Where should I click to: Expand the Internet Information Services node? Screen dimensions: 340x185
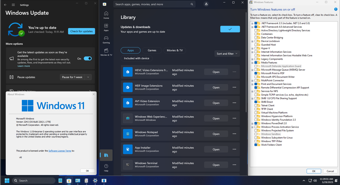coord(252,52)
